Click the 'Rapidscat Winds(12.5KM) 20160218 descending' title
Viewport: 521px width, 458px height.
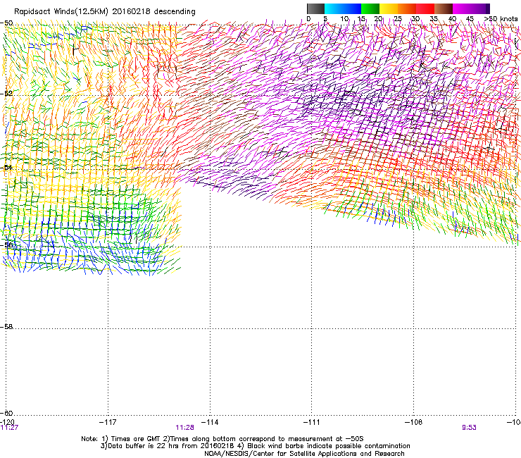105,12
